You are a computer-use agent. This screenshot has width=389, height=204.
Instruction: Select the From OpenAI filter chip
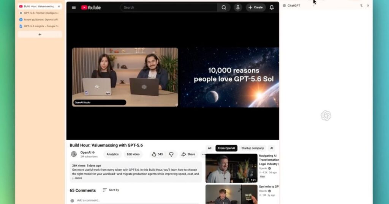[x=226, y=148]
